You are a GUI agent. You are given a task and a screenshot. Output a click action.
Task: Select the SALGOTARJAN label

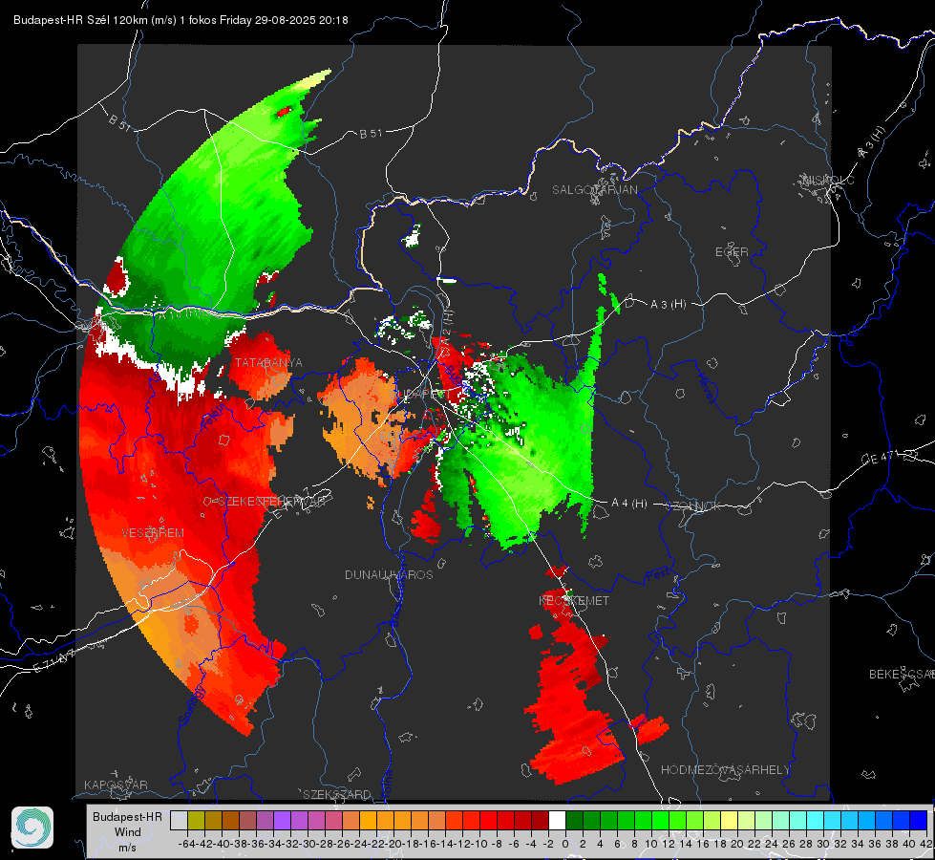(594, 190)
